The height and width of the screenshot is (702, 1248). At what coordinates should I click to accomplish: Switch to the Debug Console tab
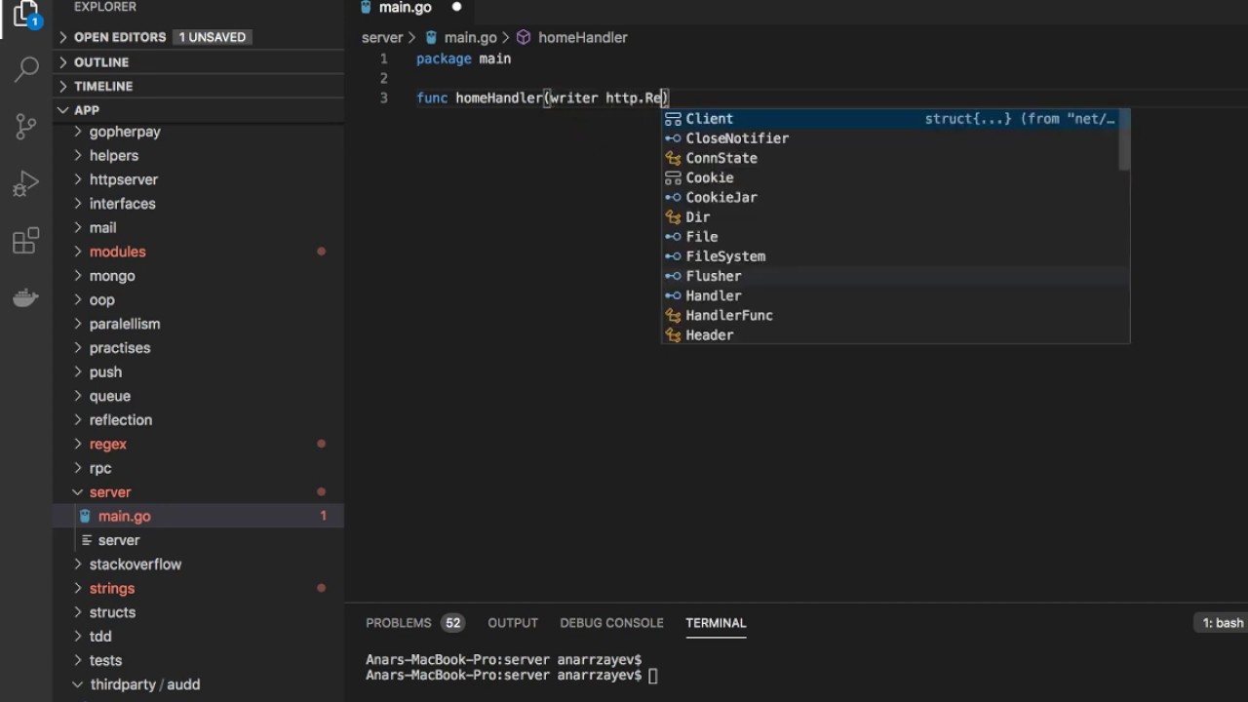point(611,623)
